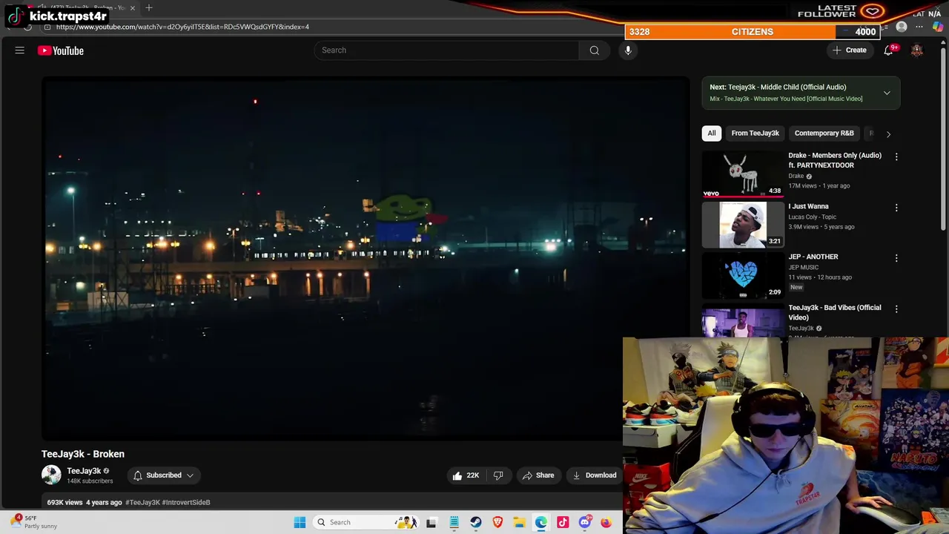This screenshot has height=534, width=949.
Task: Open the Drake - Members Only video title
Action: pyautogui.click(x=835, y=160)
